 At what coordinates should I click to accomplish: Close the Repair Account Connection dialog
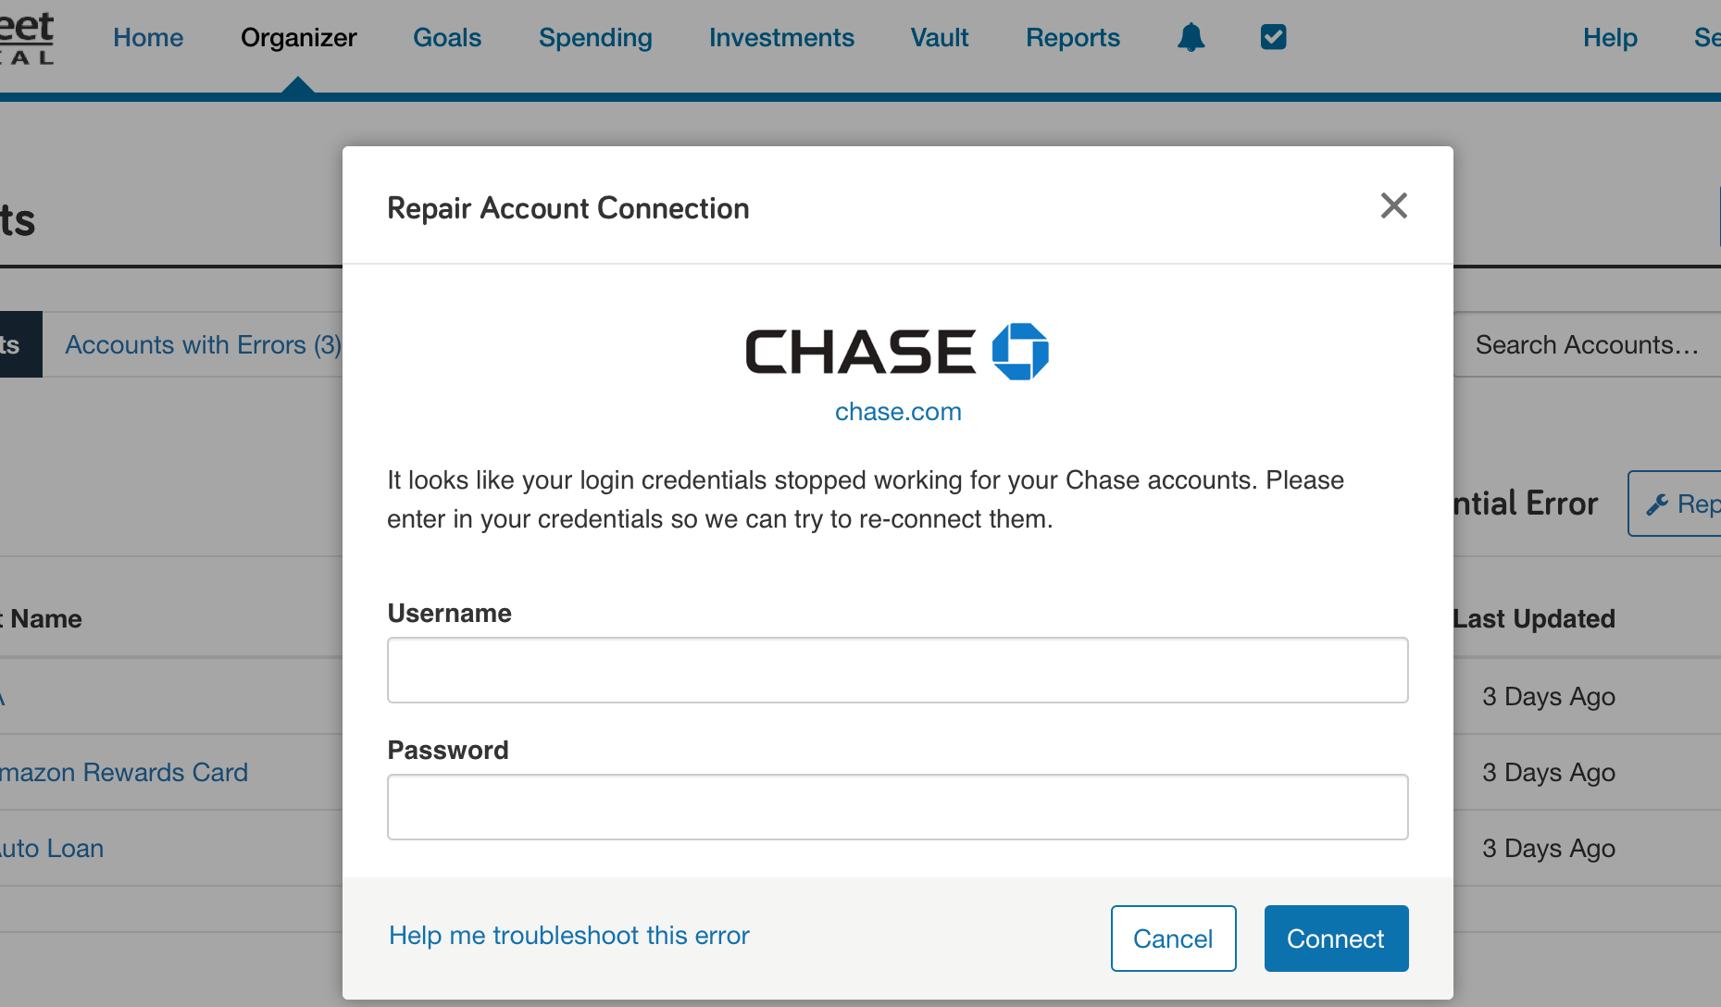[1393, 205]
